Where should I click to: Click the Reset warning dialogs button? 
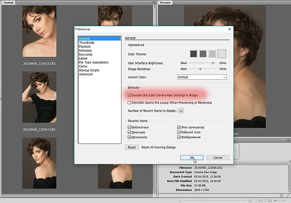[x=132, y=147]
